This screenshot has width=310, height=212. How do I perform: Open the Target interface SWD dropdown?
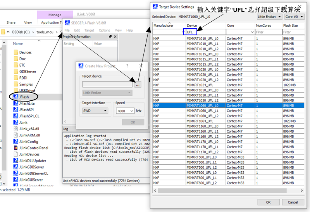click(x=95, y=111)
